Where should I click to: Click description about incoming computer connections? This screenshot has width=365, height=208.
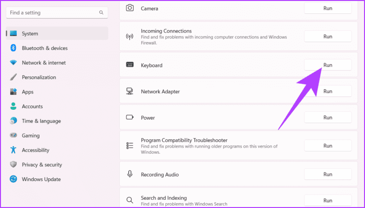pos(214,40)
